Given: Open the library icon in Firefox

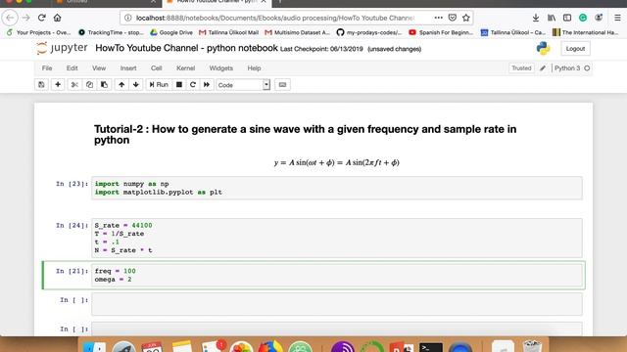Looking at the screenshot, I should [x=552, y=18].
